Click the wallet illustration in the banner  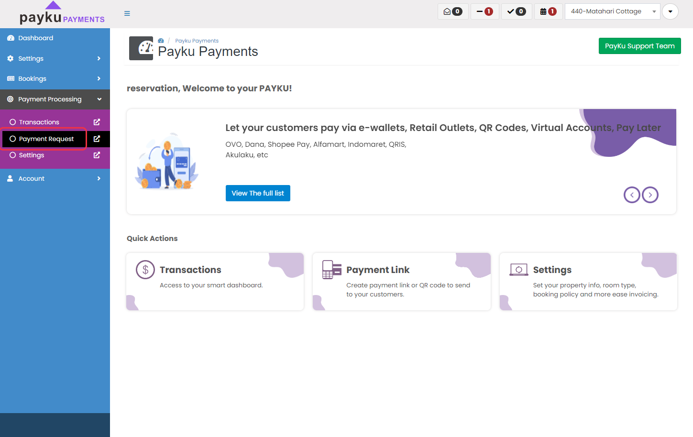pos(166,162)
